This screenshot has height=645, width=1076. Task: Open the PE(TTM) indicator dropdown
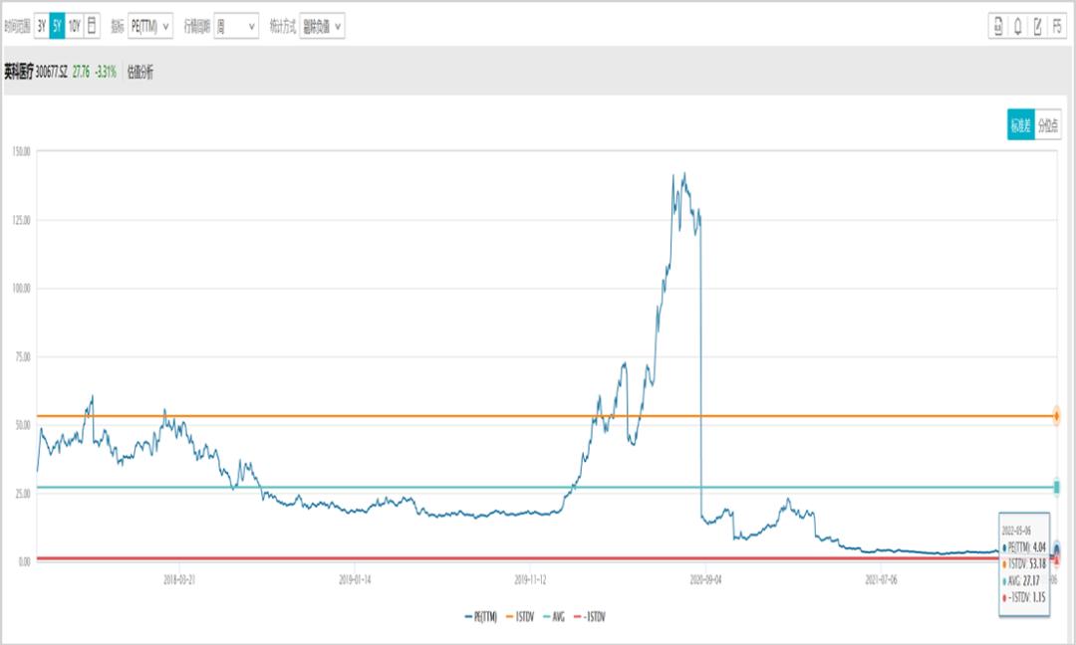pos(150,26)
